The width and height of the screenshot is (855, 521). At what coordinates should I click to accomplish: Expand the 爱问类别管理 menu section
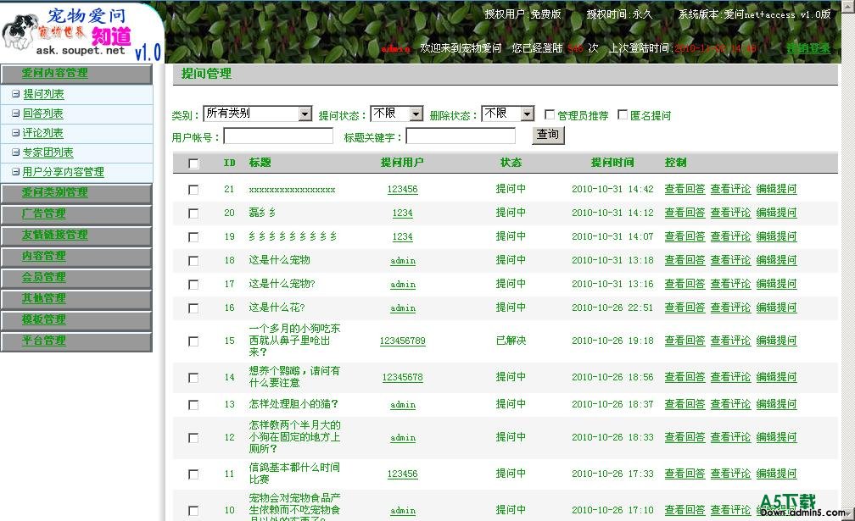76,193
